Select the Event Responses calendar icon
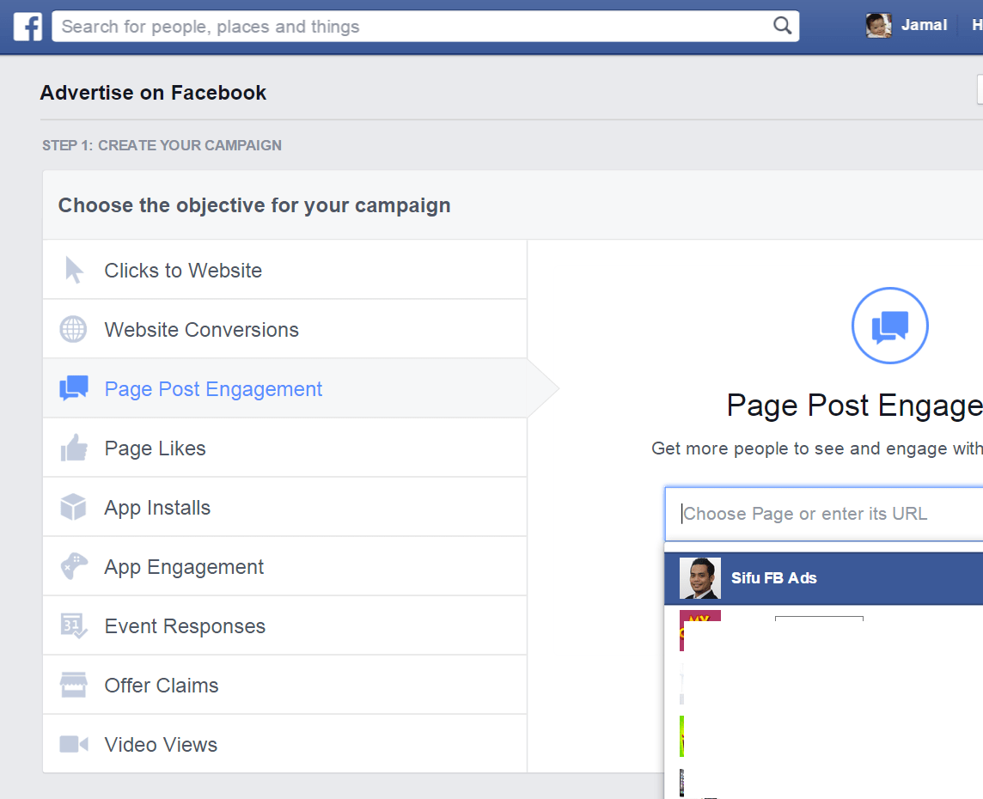Screen dimensions: 983x799 [73, 625]
